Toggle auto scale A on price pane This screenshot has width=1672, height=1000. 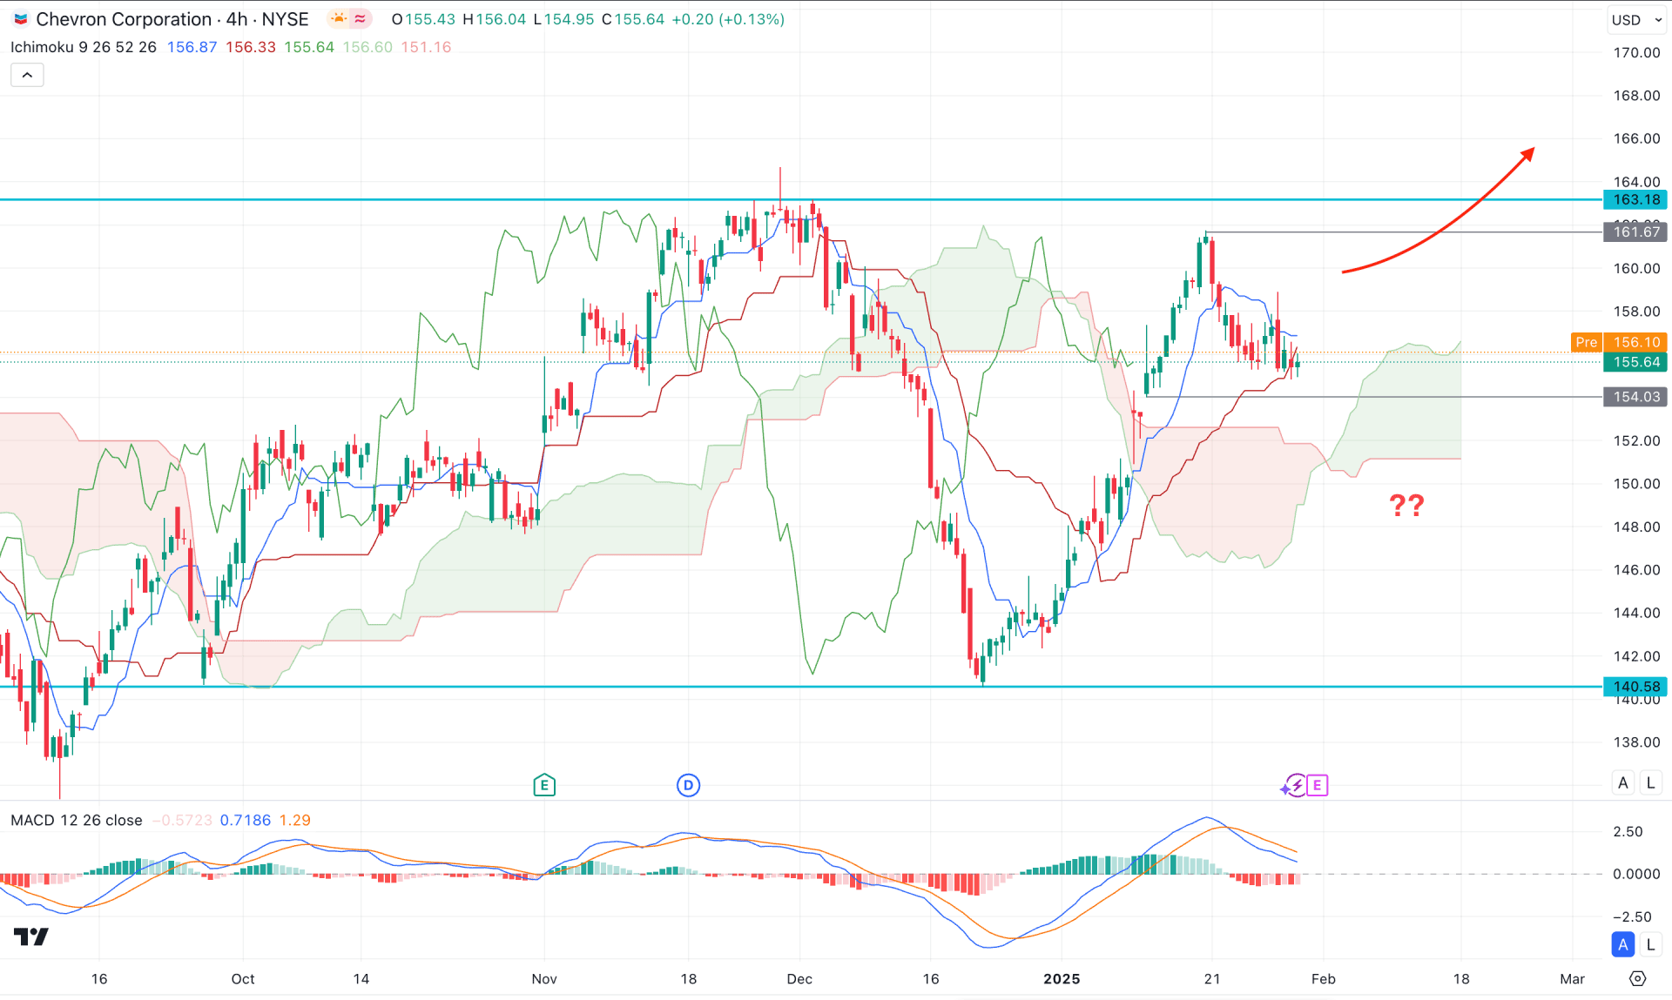coord(1623,782)
